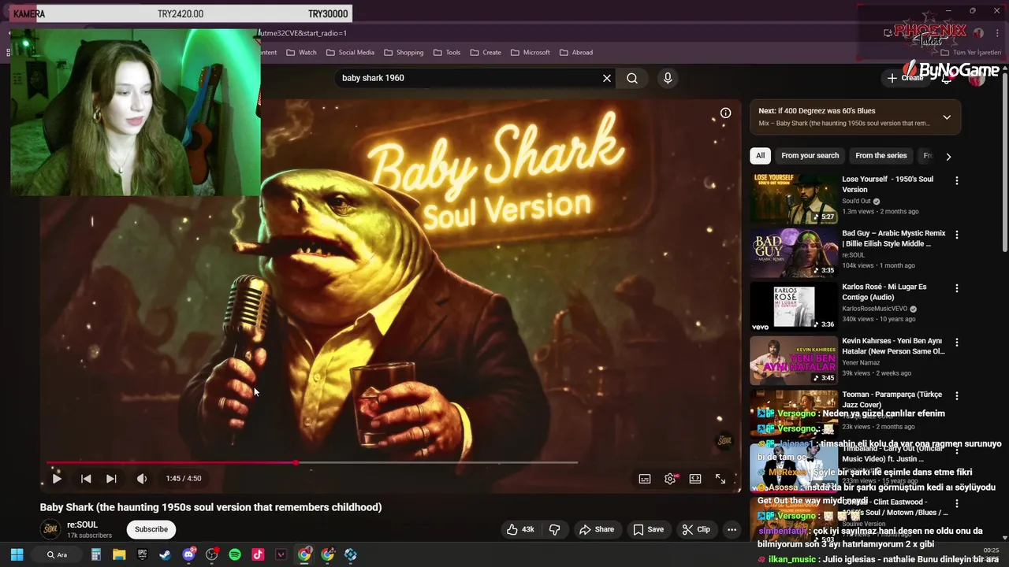The width and height of the screenshot is (1009, 567).
Task: Open the video info card icon
Action: tap(725, 113)
